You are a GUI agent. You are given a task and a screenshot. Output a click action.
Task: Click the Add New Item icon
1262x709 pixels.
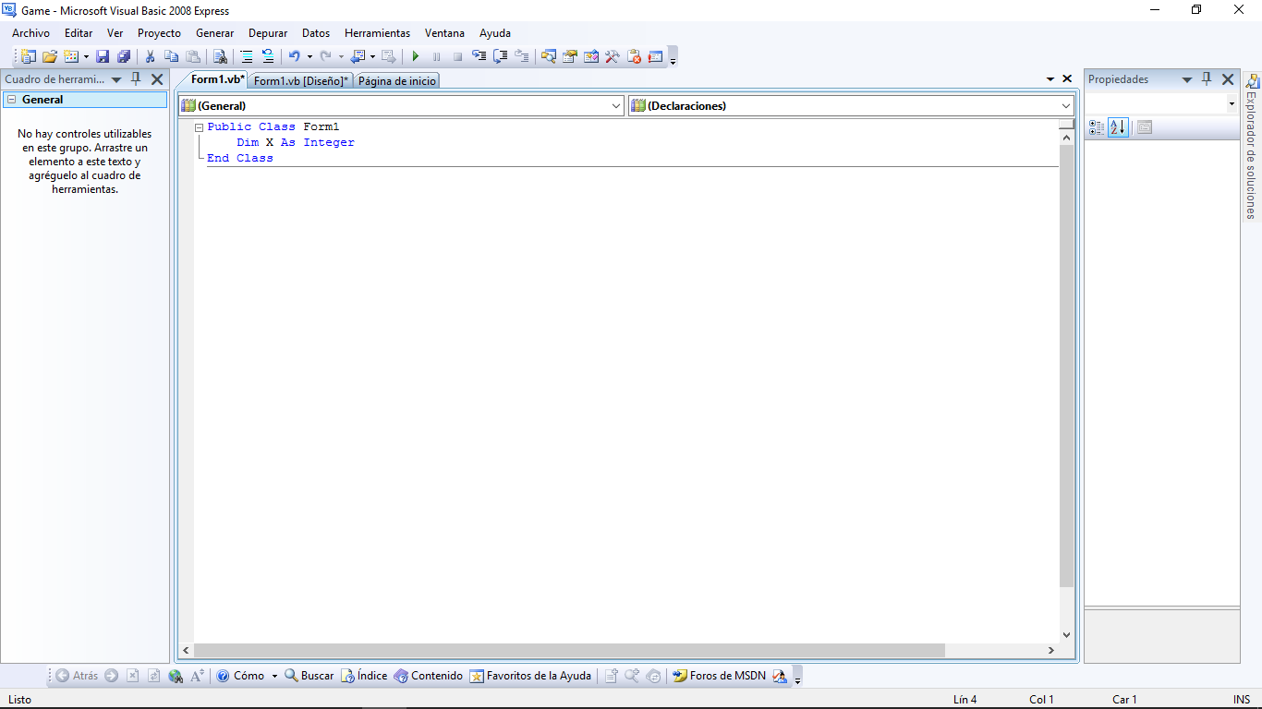click(x=71, y=56)
